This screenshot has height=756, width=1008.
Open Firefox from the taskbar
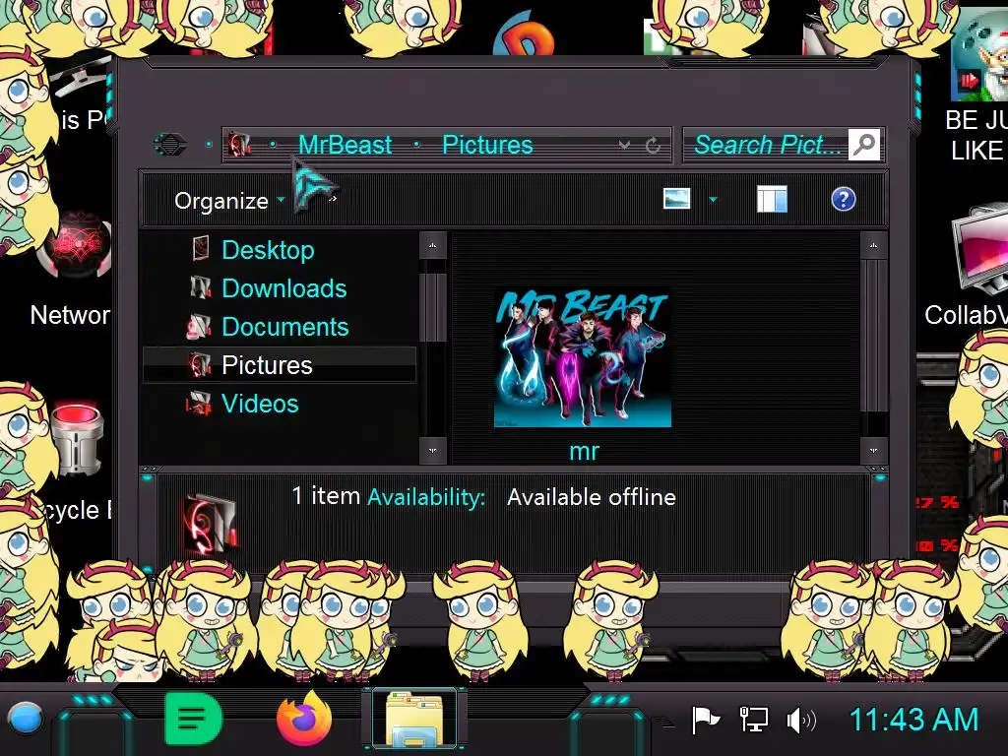(304, 718)
